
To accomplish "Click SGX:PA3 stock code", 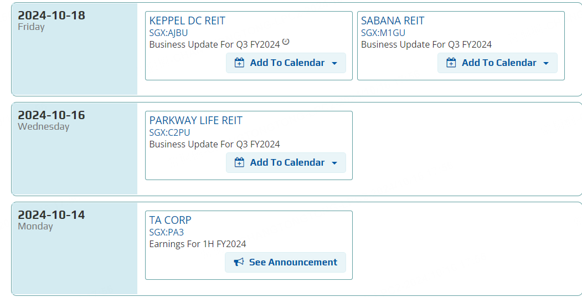I will (x=166, y=232).
